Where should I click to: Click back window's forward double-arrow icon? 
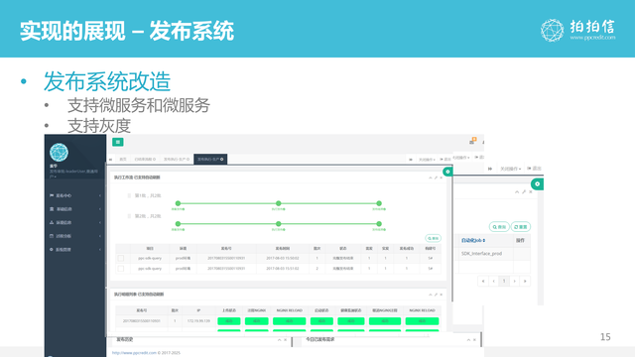(490, 169)
